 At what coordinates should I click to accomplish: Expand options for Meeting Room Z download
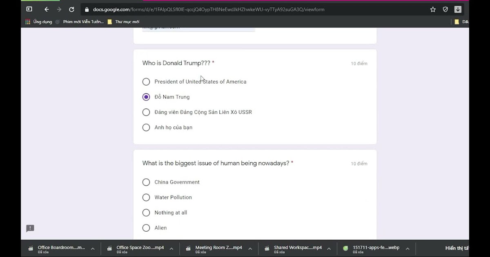[250, 249]
